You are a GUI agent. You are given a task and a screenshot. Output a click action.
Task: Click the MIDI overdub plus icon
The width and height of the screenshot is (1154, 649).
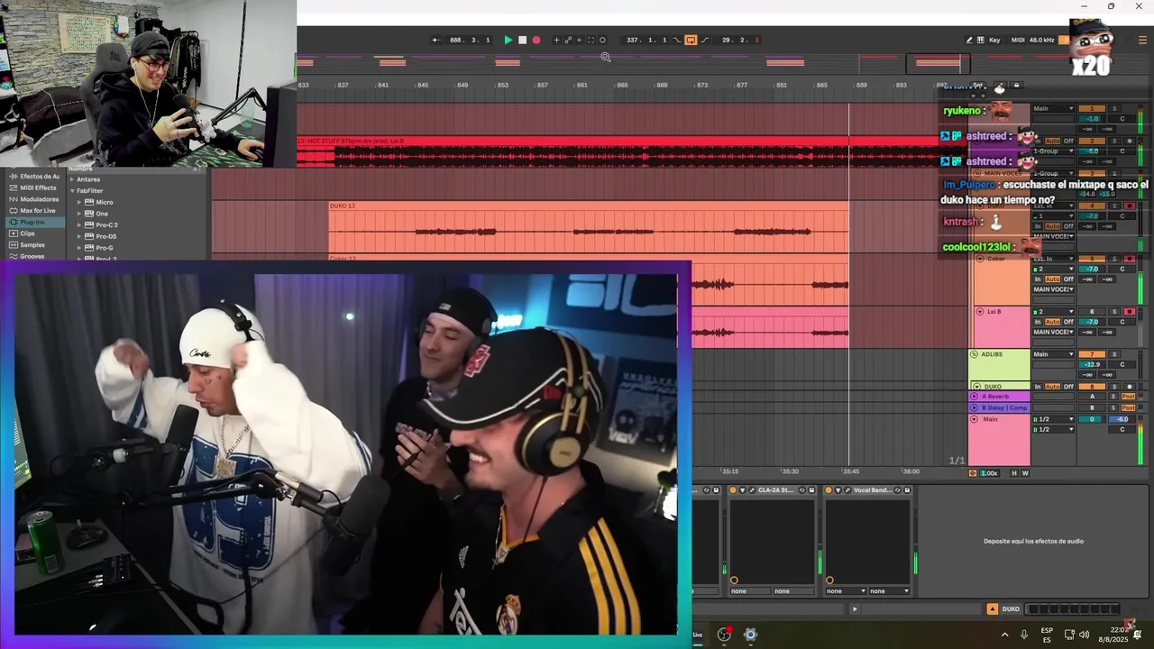(x=556, y=40)
